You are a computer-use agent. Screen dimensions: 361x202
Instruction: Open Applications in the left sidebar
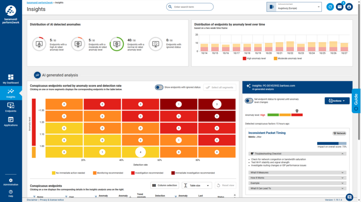pyautogui.click(x=11, y=121)
